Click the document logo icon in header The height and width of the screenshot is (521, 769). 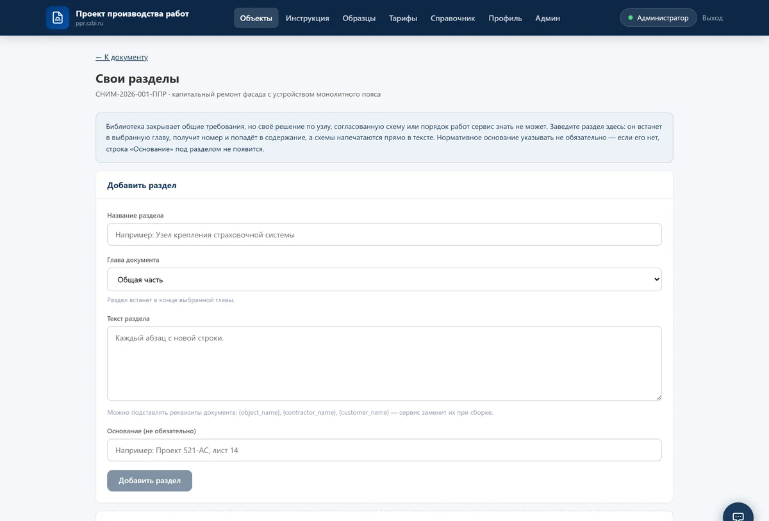point(58,18)
